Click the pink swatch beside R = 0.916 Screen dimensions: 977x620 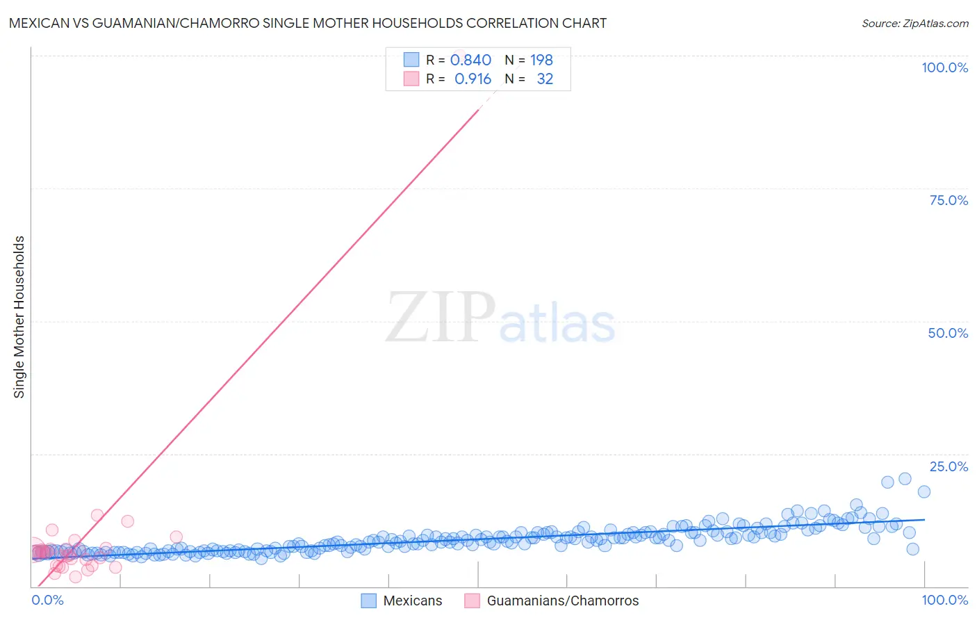411,79
